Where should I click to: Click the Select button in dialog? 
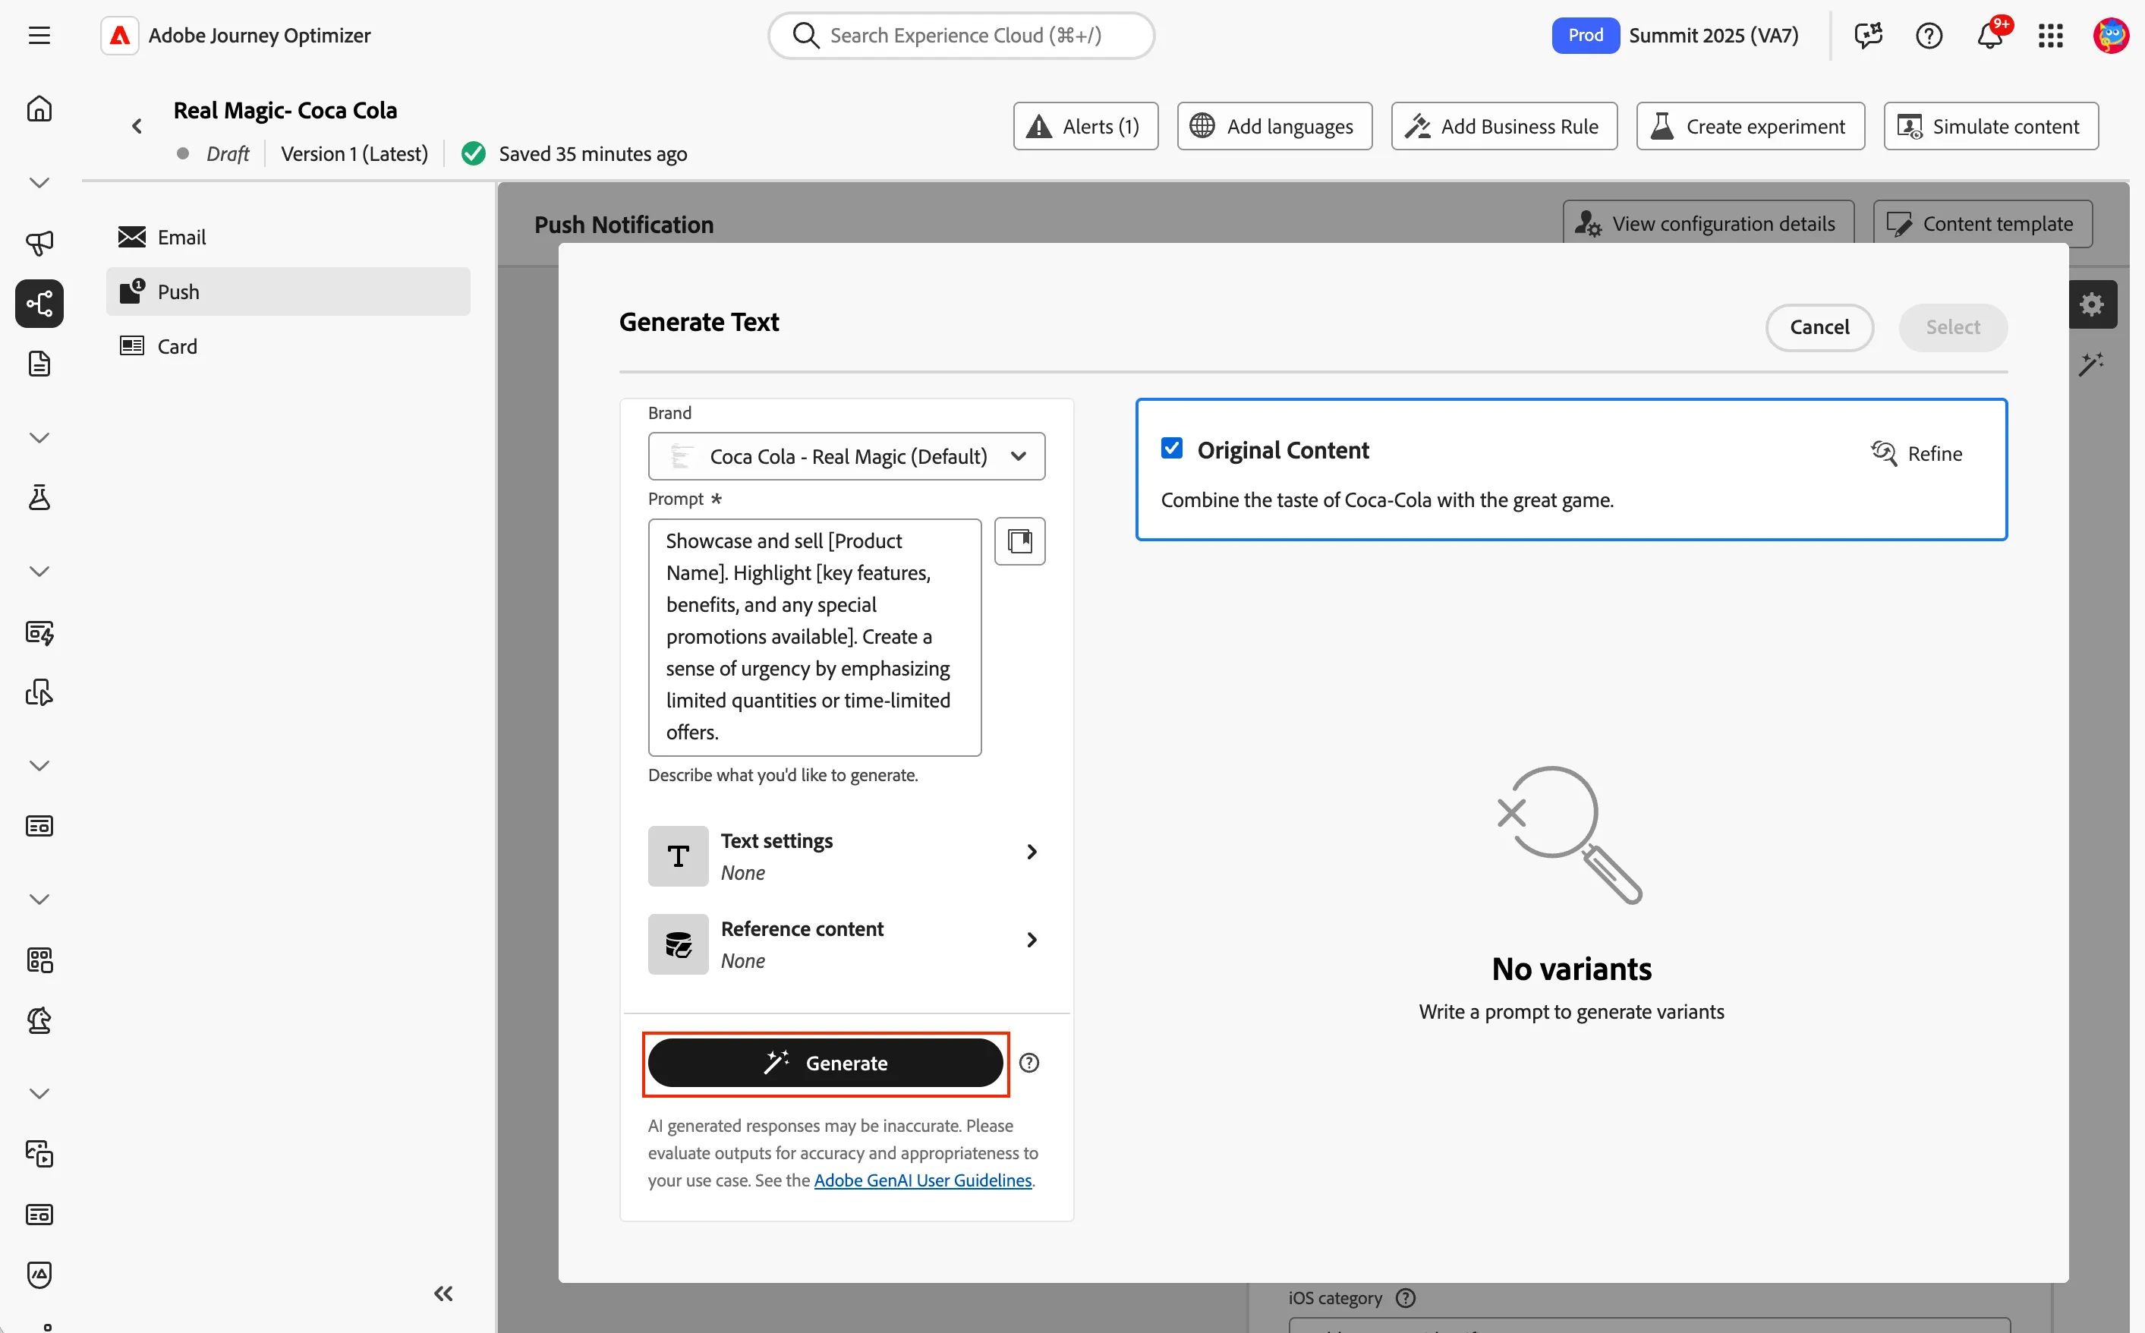coord(1953,328)
